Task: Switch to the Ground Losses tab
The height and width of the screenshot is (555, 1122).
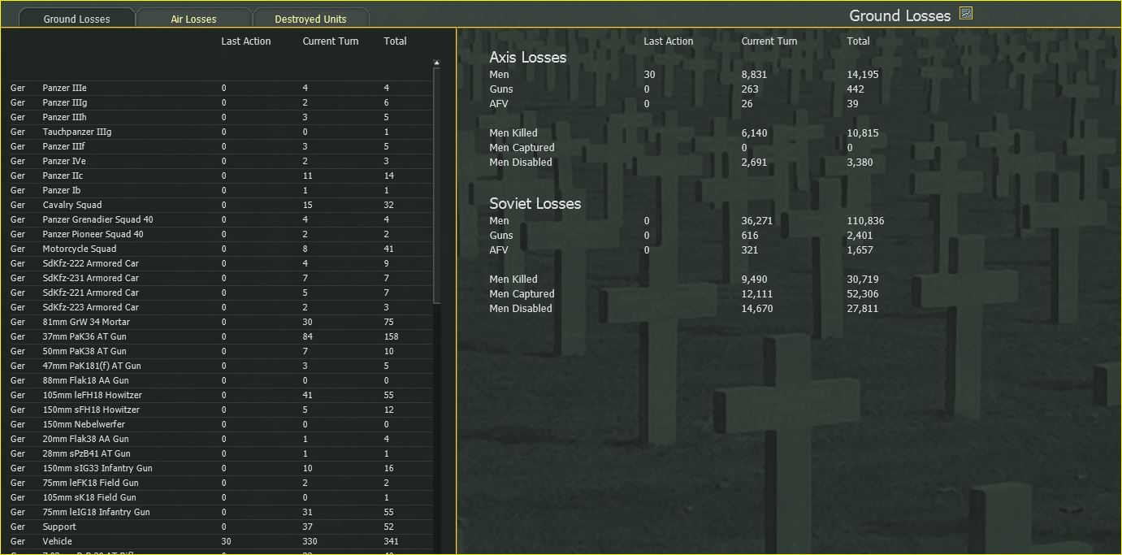Action: 76,18
